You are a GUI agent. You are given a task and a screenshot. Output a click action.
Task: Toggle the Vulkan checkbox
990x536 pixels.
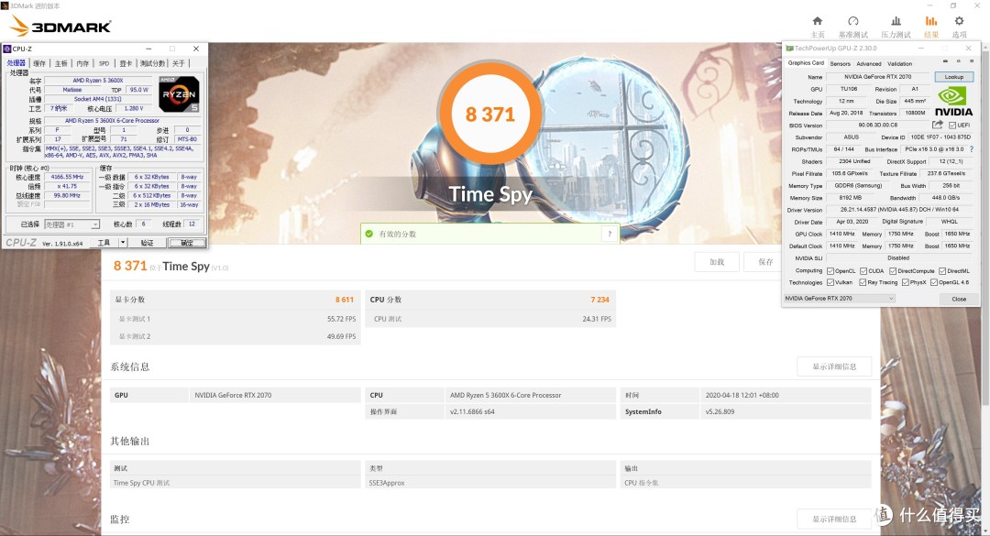[830, 282]
